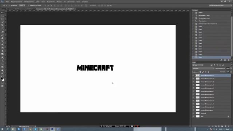Create new snapshot in History panel
233x131 pixels.
(x=225, y=60)
